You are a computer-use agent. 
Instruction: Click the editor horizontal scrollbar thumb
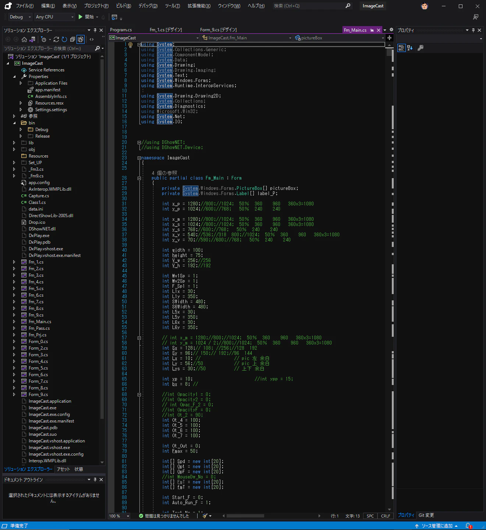coord(245,516)
